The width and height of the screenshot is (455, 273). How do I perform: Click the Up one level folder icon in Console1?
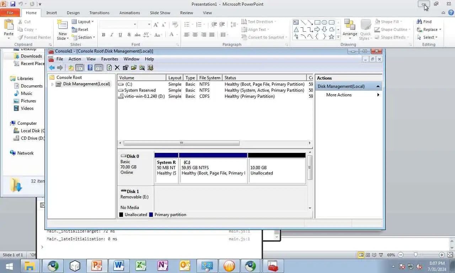tap(71, 68)
